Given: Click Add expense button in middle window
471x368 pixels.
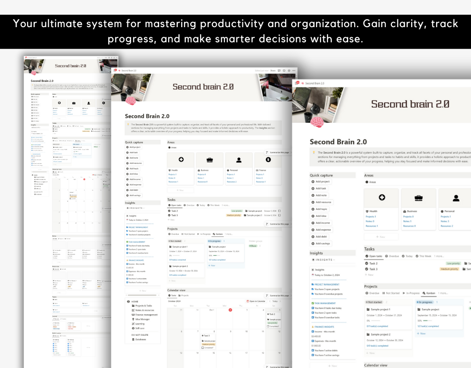Looking at the screenshot, I should point(134,185).
